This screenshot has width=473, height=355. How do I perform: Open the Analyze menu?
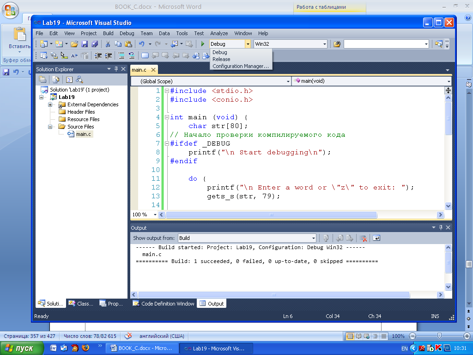tap(219, 33)
